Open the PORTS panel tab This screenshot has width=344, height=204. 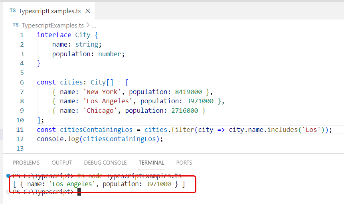pyautogui.click(x=184, y=163)
